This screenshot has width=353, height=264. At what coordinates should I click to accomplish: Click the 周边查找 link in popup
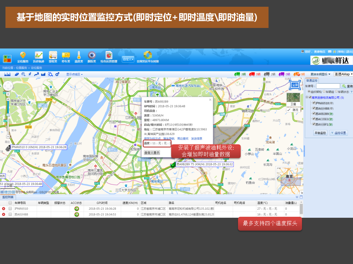pyautogui.click(x=183, y=138)
